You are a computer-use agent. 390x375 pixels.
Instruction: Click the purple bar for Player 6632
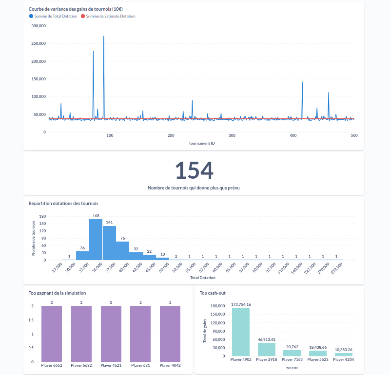pos(81,334)
